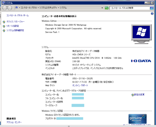The image size is (156, 127).
Task: Click オンライン サポート website link
Action: click(x=80, y=85)
